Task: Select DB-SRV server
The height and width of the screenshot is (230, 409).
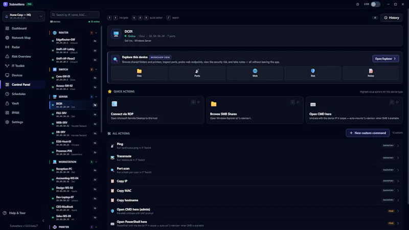Action: click(x=74, y=133)
